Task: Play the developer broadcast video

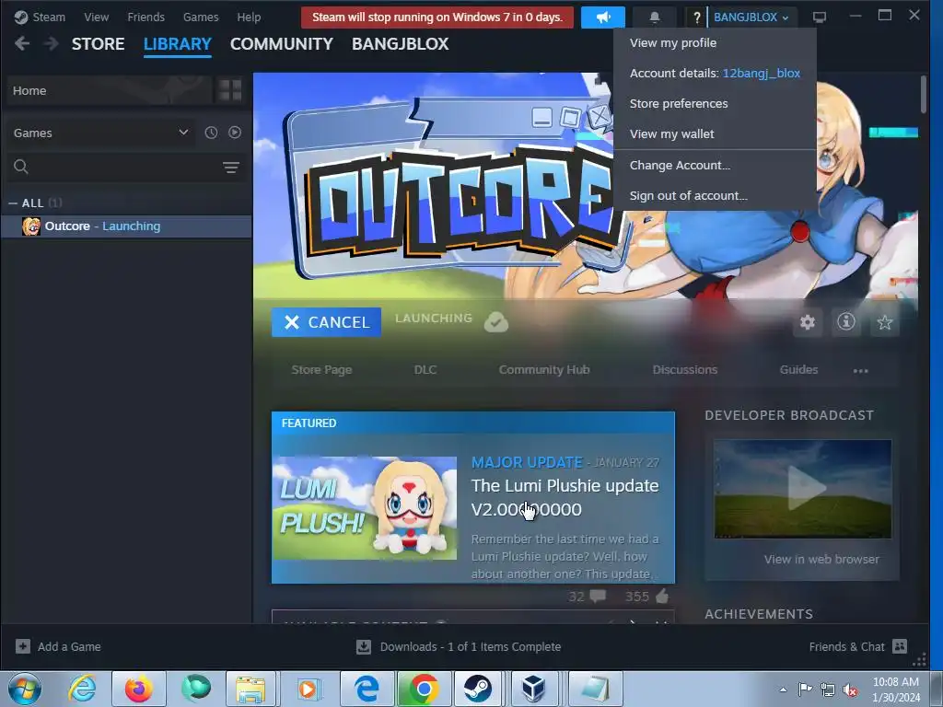Action: [803, 489]
